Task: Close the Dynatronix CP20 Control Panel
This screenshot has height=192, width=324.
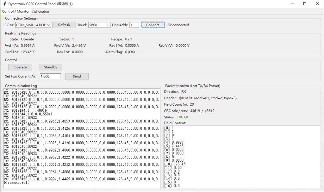Action: pos(317,4)
